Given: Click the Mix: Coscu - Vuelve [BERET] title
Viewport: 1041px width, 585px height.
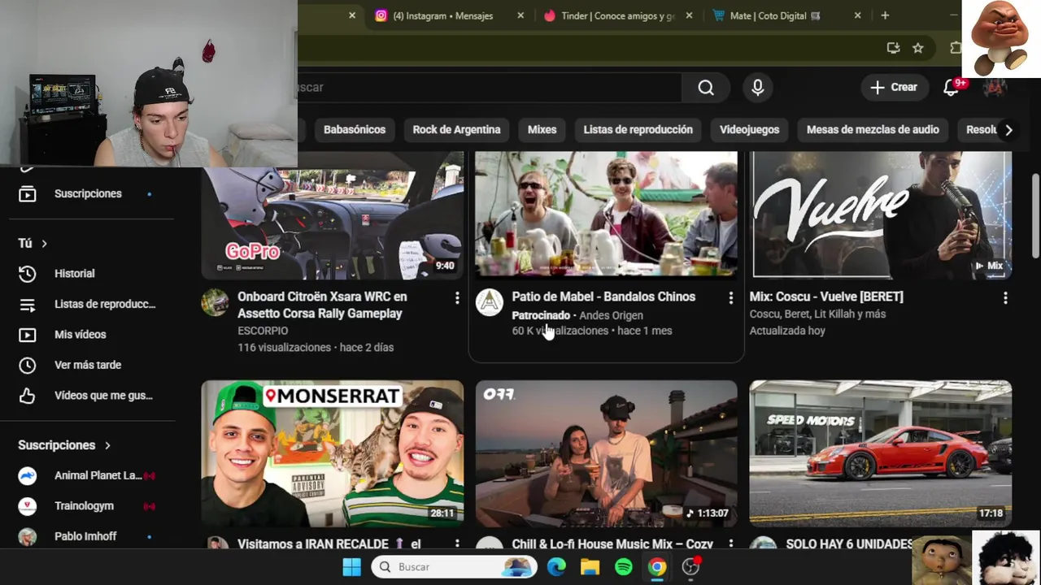Looking at the screenshot, I should point(826,297).
